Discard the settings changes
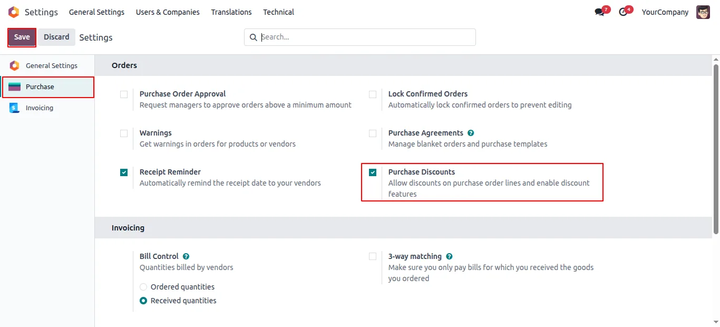720x327 pixels. pyautogui.click(x=56, y=37)
